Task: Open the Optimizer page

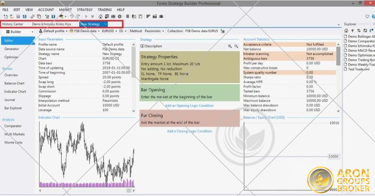Action: pos(11,57)
